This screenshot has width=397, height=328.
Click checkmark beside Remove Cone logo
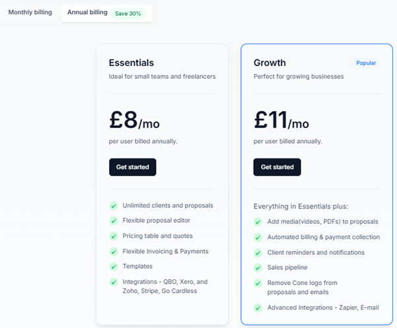tap(258, 283)
